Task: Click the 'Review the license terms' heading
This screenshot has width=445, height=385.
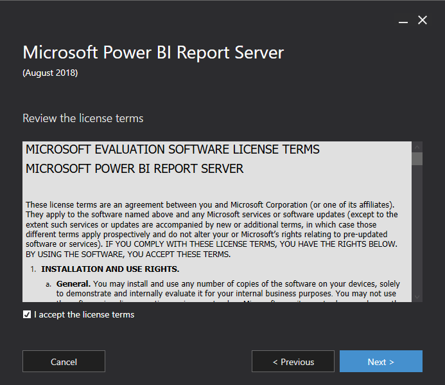Action: point(83,118)
